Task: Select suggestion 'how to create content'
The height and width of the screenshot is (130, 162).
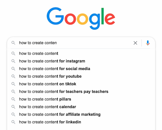Action: point(39,53)
